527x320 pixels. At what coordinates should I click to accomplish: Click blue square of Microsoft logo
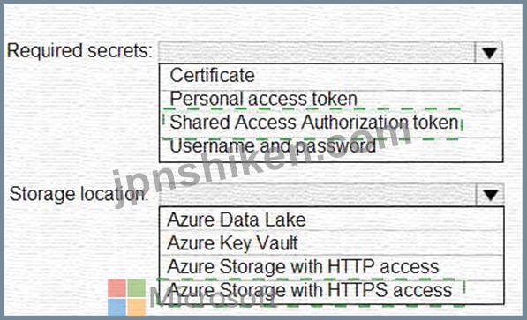(x=117, y=308)
